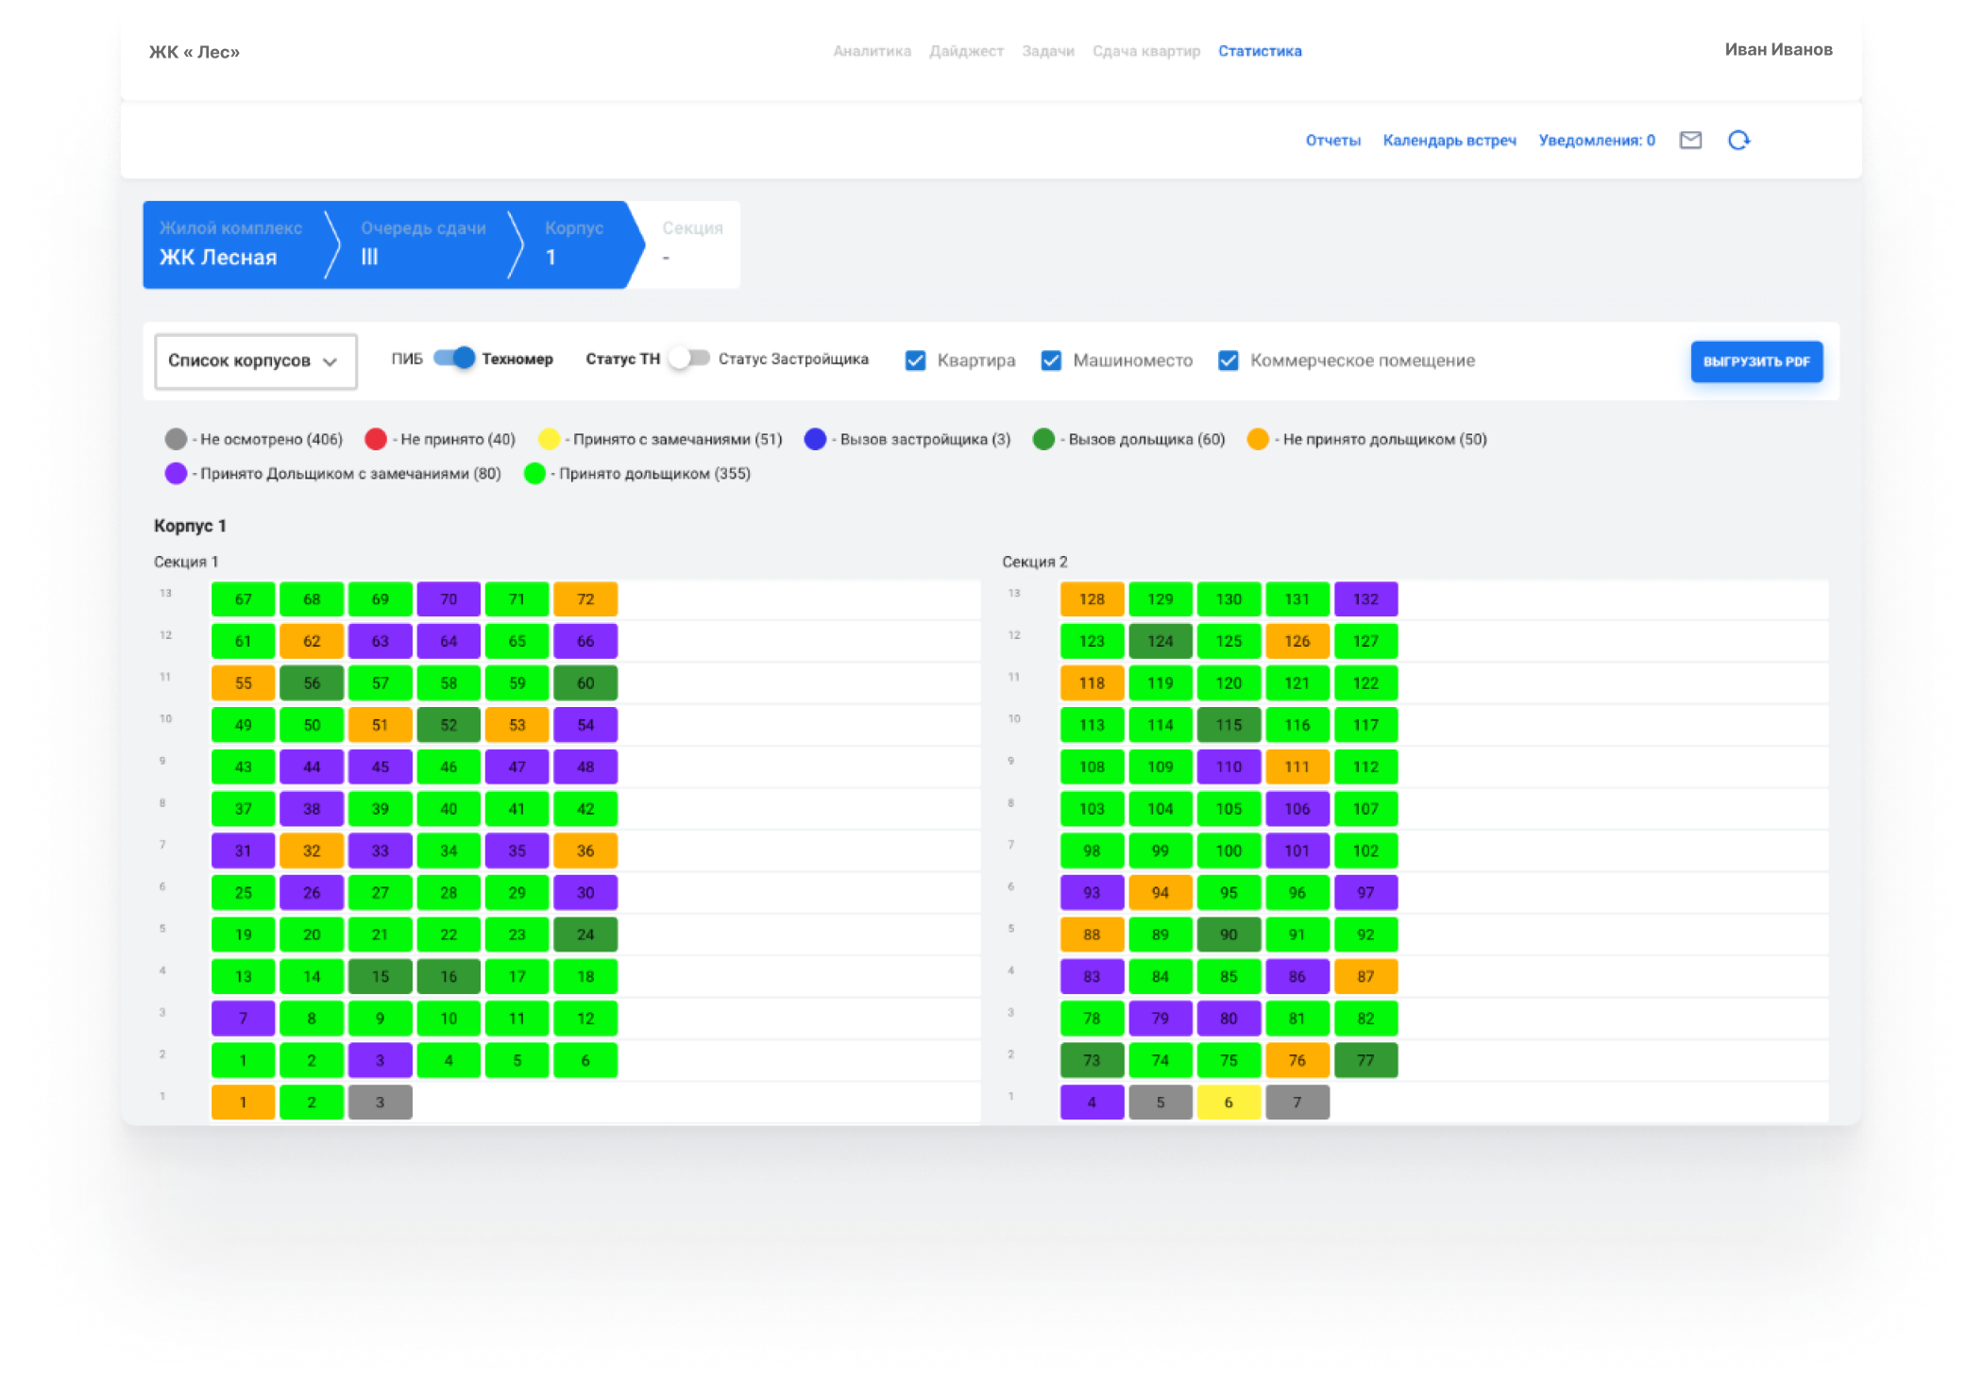1983x1398 pixels.
Task: Uncheck the Машиноместо checkbox
Action: (x=1051, y=361)
